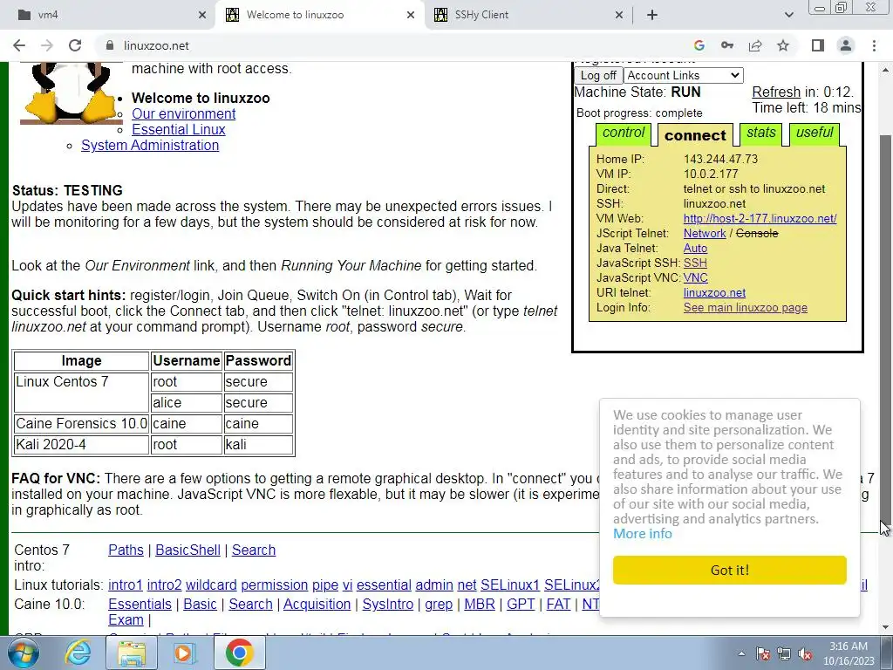This screenshot has height=670, width=893.
Task: Click the page vertical scrollbar thumb
Action: pyautogui.click(x=885, y=331)
